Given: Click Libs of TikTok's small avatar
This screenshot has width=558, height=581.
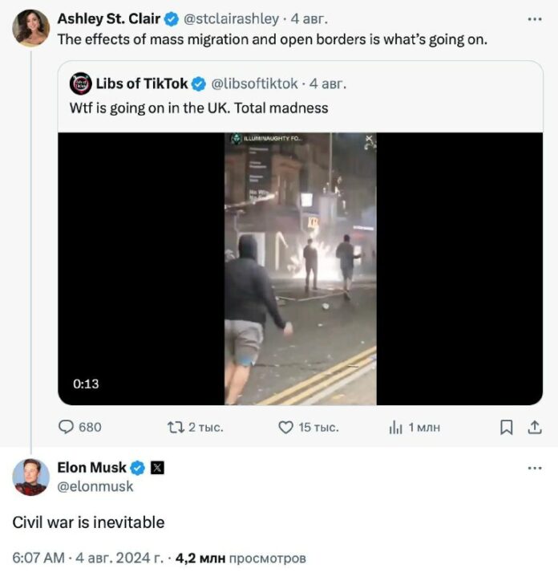Looking at the screenshot, I should pyautogui.click(x=79, y=83).
